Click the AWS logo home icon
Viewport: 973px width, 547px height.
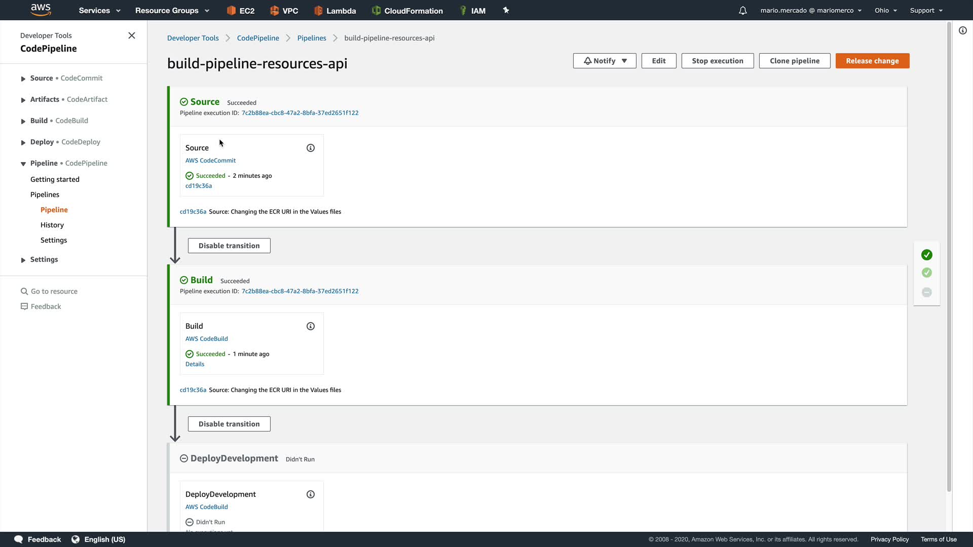pyautogui.click(x=41, y=10)
